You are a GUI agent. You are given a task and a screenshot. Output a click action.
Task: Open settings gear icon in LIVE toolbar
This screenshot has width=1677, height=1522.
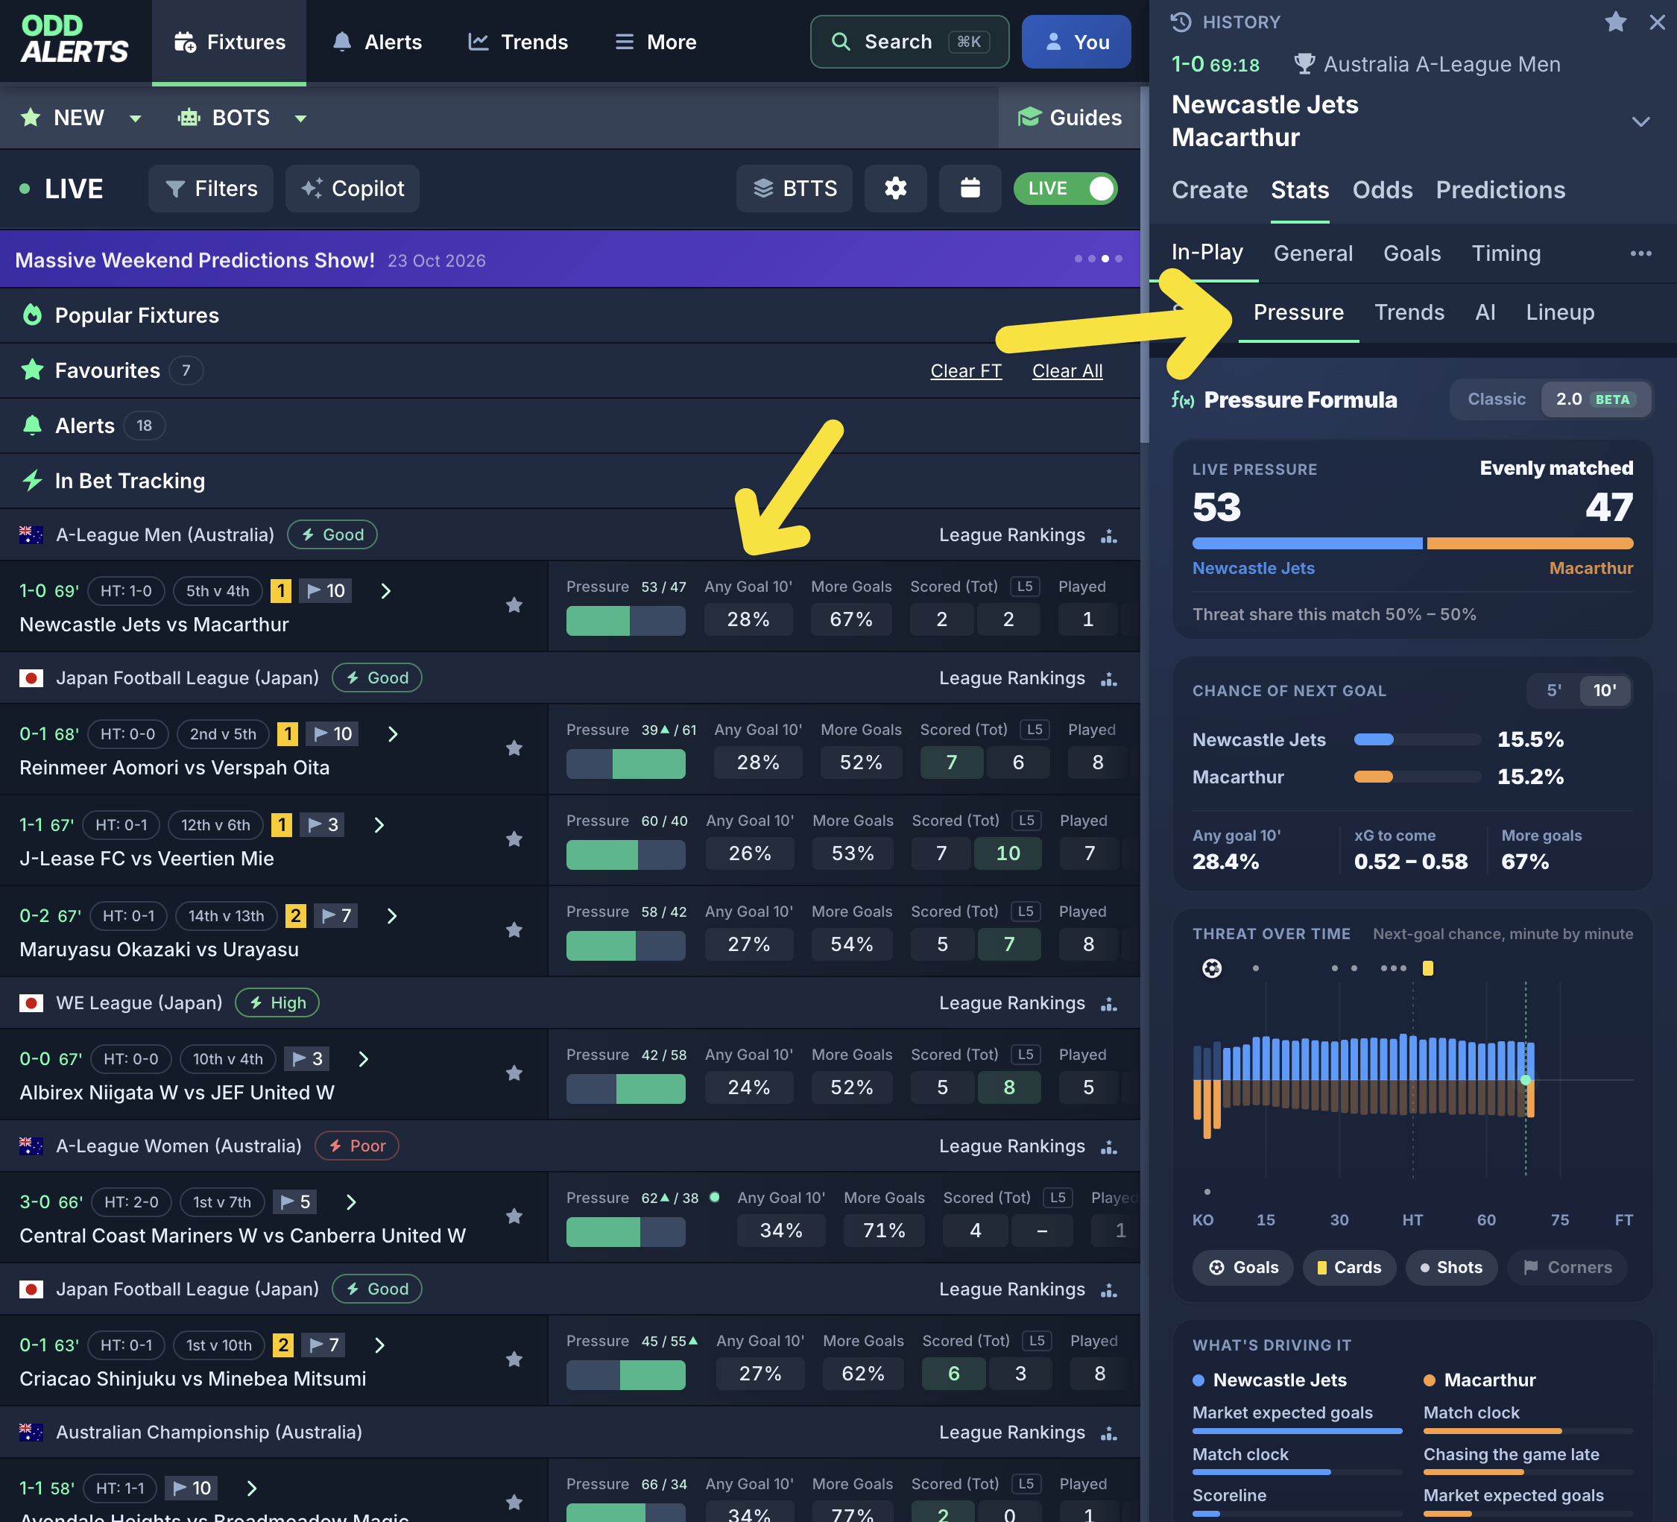coord(895,189)
